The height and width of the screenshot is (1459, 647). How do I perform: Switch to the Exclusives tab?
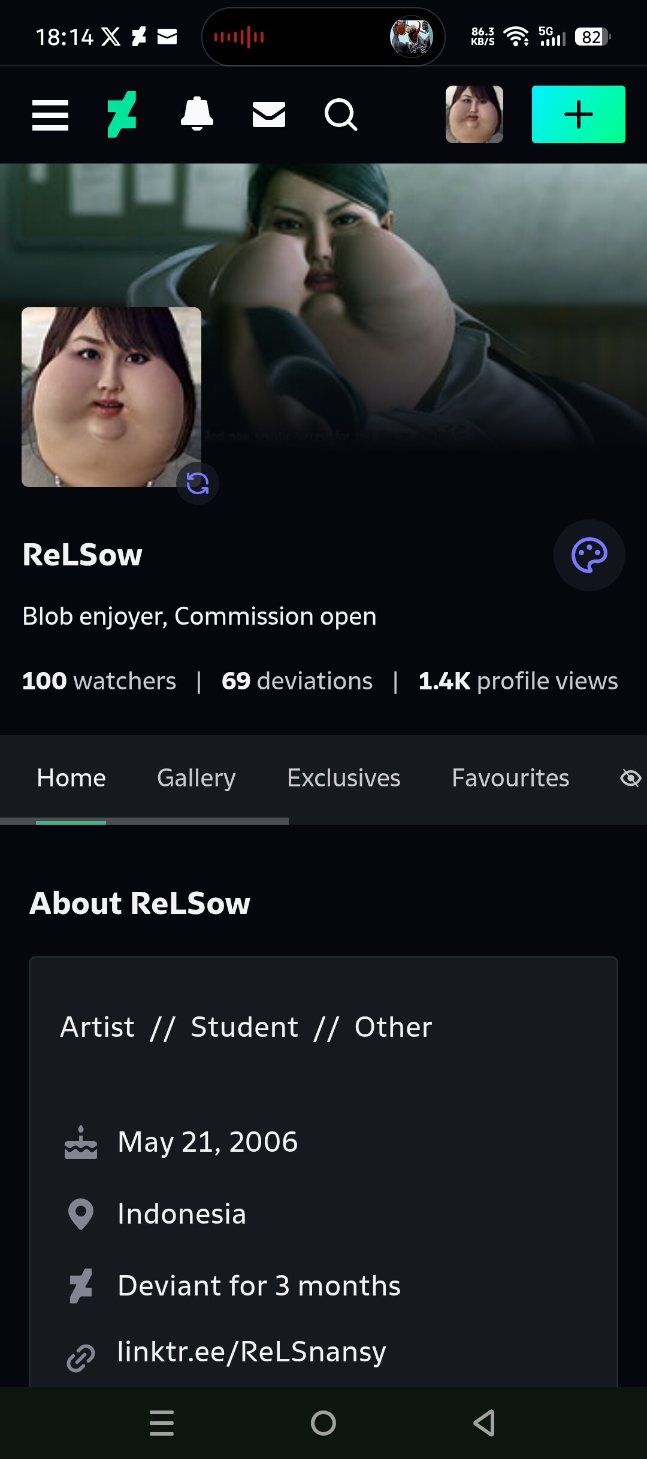pos(343,778)
